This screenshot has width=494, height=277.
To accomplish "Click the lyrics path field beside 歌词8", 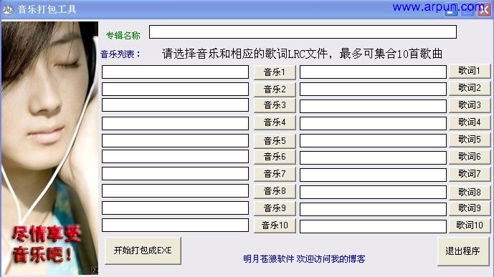I will (373, 193).
